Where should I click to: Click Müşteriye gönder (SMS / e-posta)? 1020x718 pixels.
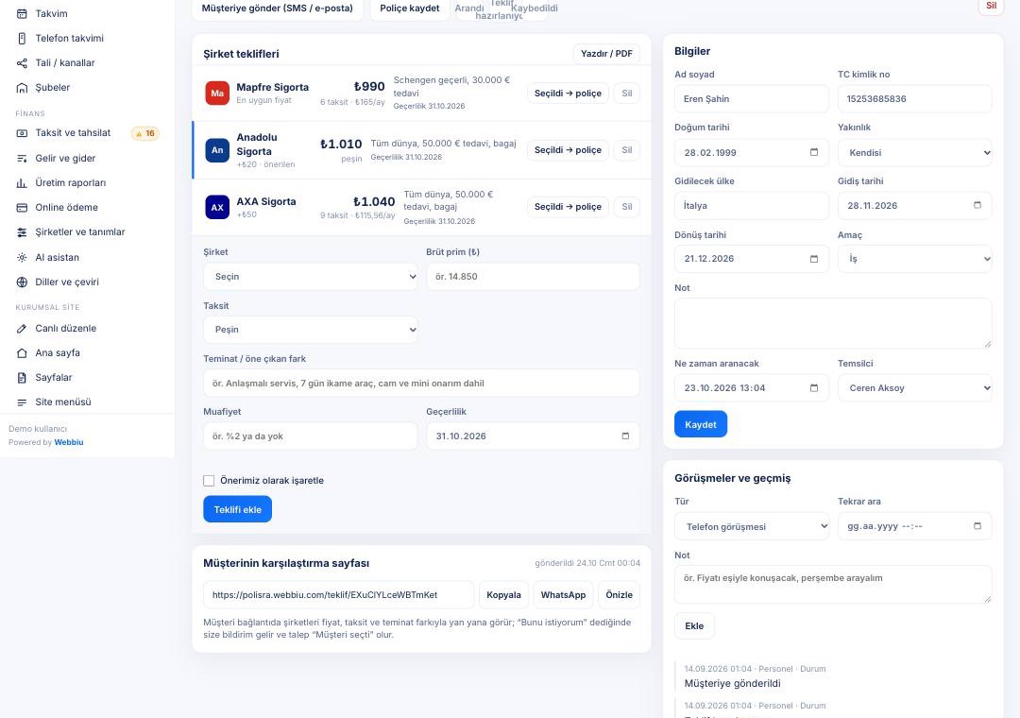(278, 9)
